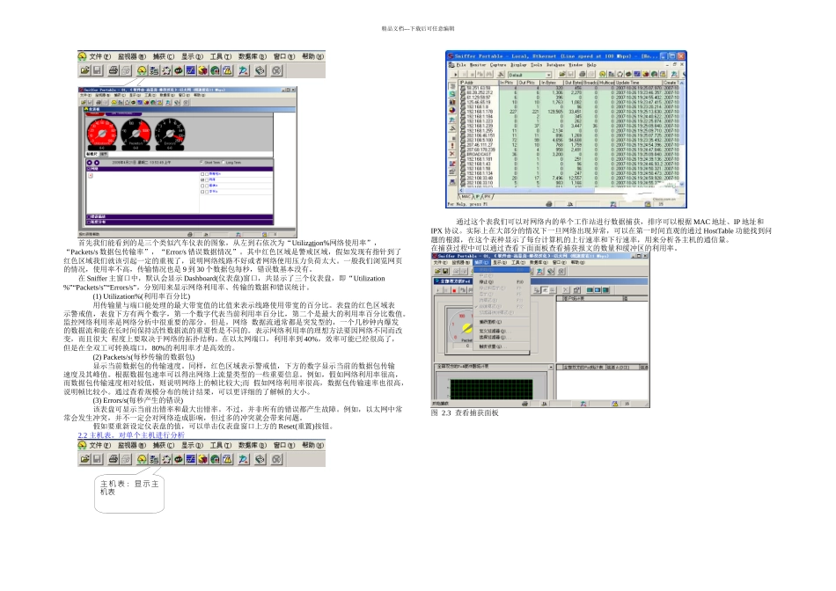Click the caption '图 2.3 查看捕获面板'
The width and height of the screenshot is (836, 591).
pyautogui.click(x=465, y=413)
